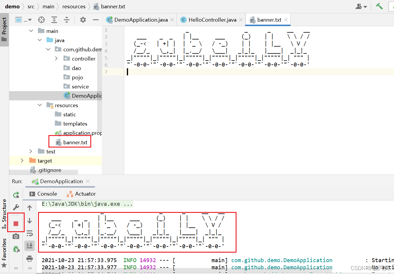Click the 'src' breadcrumb
394x274 pixels.
[x=31, y=6]
